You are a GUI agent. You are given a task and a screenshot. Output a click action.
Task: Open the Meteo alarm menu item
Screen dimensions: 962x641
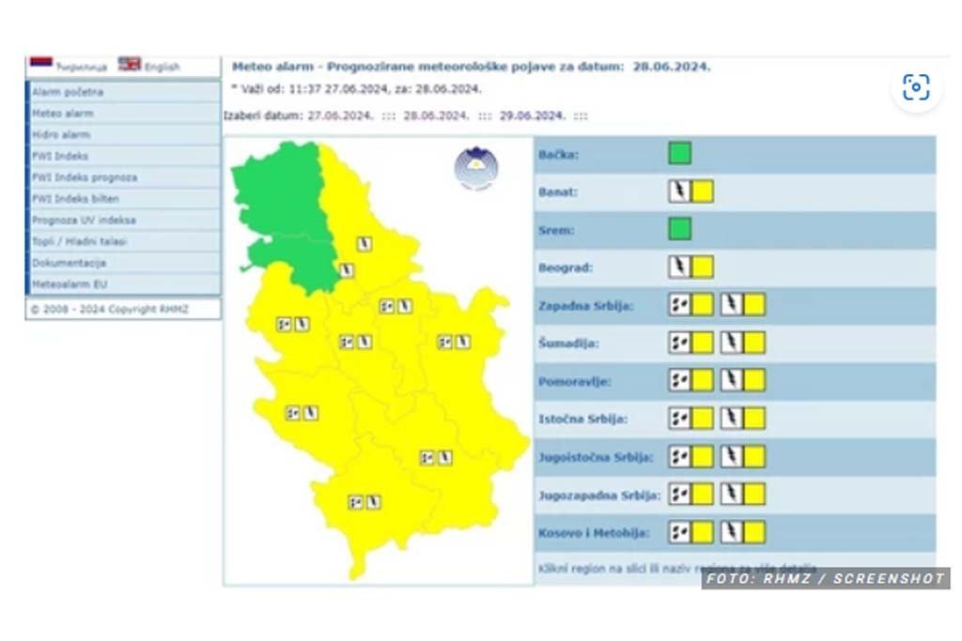click(x=63, y=114)
